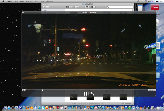Viewport: 164px width, 111px height.
Task: Open the SD card volume on desktop
Action: pos(140,7)
